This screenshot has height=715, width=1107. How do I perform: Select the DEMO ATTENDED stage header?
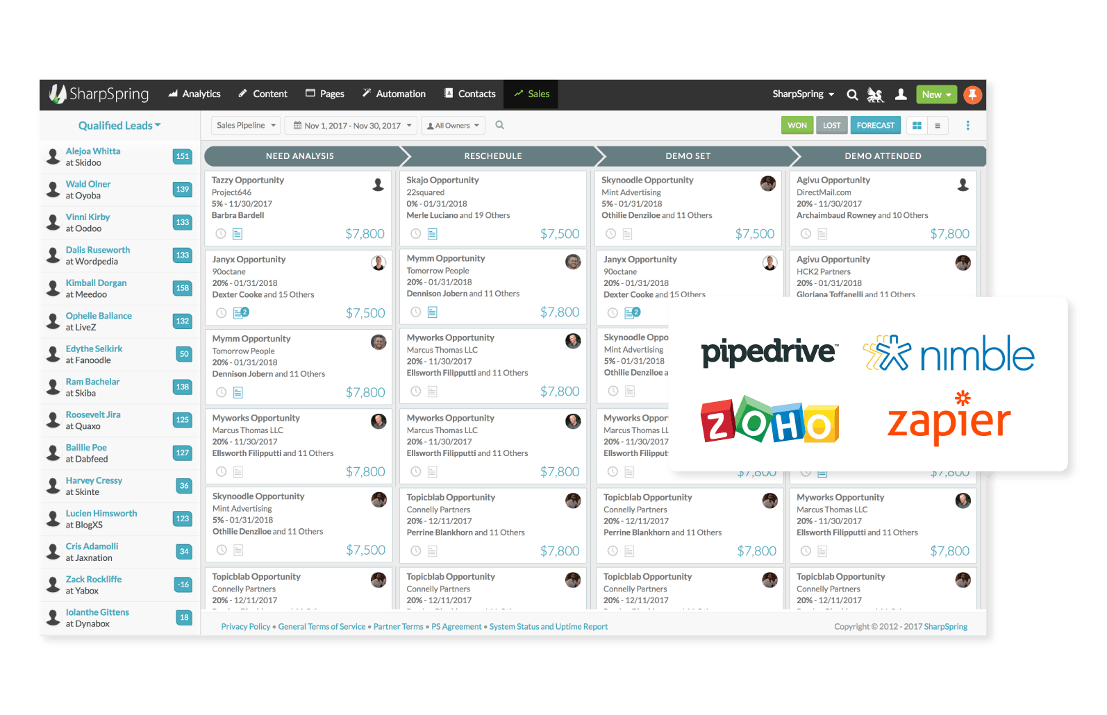[883, 156]
